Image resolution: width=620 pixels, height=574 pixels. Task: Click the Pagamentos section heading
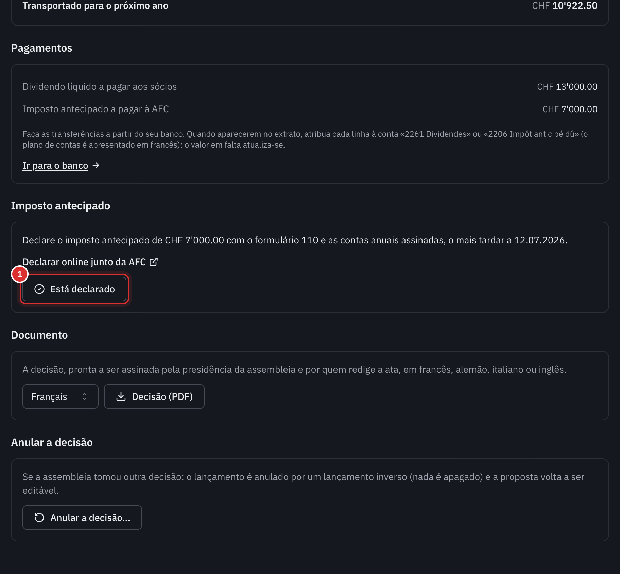(42, 48)
